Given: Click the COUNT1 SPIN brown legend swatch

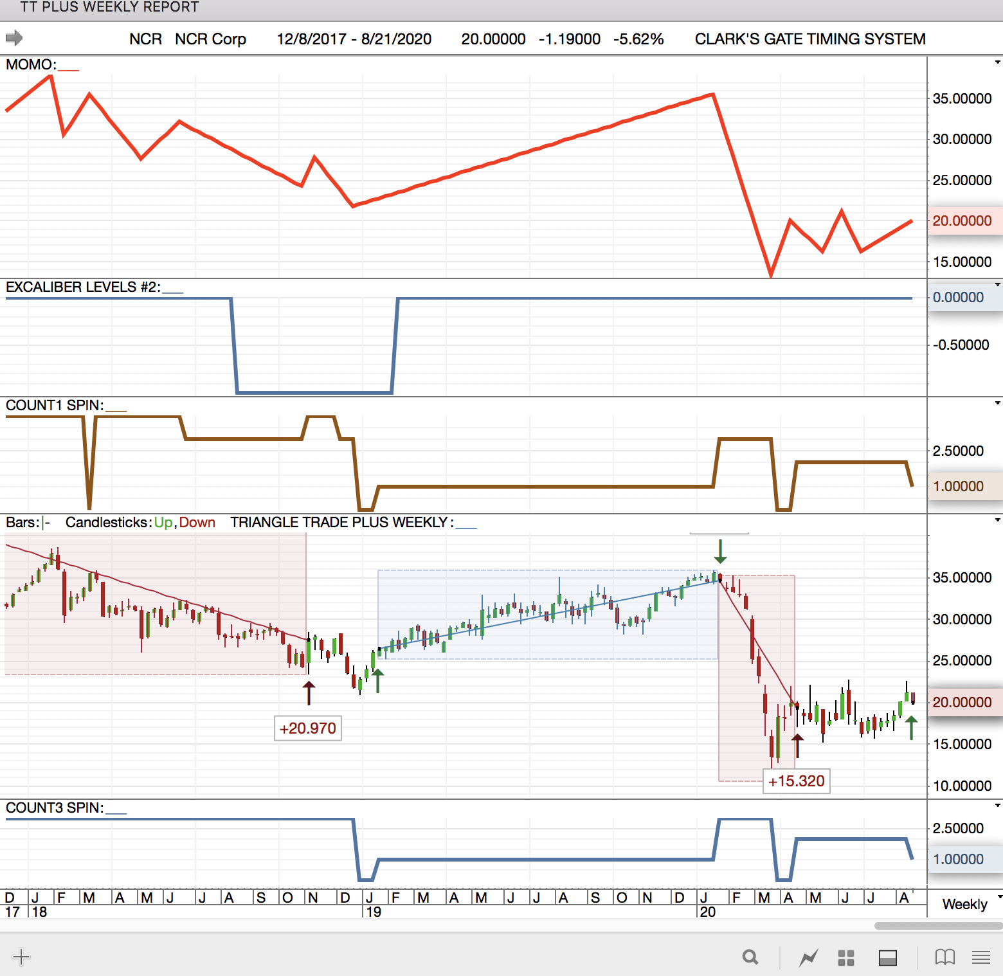Looking at the screenshot, I should [x=116, y=410].
